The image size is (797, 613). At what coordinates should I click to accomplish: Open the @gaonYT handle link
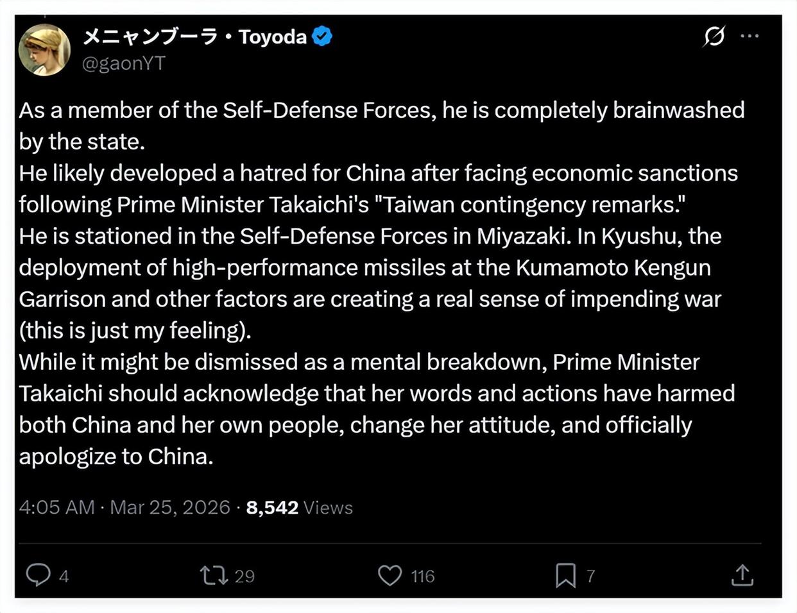click(124, 63)
